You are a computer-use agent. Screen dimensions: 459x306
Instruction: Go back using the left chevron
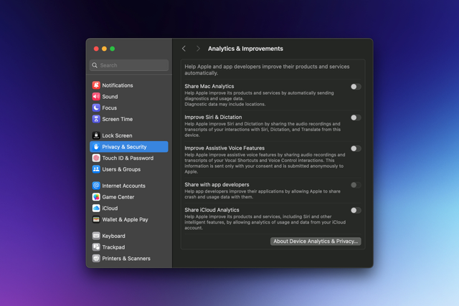click(184, 49)
